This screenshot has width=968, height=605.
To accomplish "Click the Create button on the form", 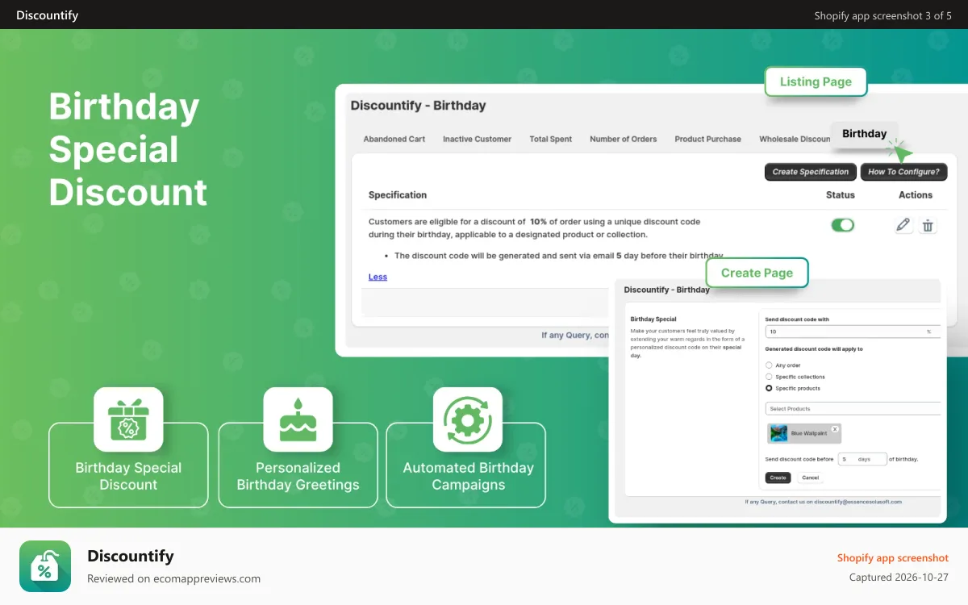I will (778, 478).
